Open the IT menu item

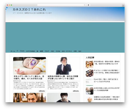[17, 51]
